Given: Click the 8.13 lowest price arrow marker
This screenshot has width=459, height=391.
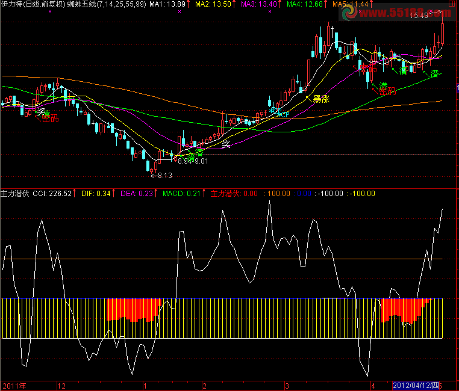Looking at the screenshot, I should (161, 176).
